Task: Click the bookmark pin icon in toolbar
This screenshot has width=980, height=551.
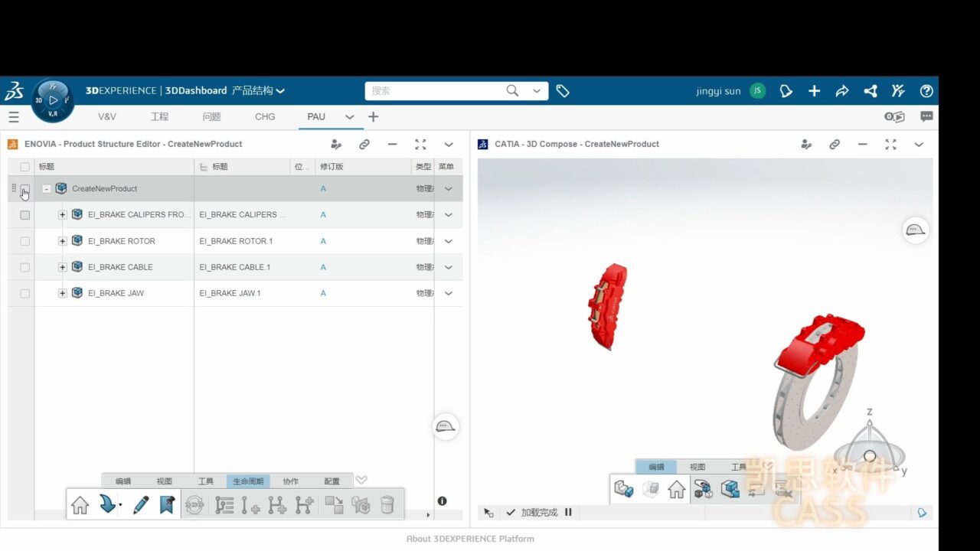Action: (167, 505)
